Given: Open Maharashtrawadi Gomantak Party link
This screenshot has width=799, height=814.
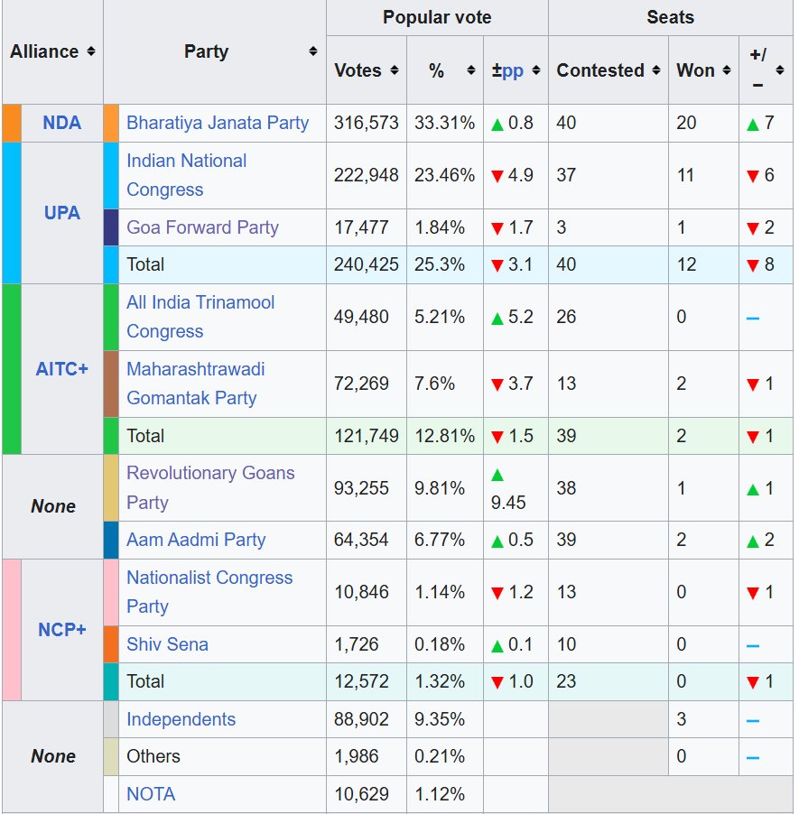Looking at the screenshot, I should click(x=196, y=384).
